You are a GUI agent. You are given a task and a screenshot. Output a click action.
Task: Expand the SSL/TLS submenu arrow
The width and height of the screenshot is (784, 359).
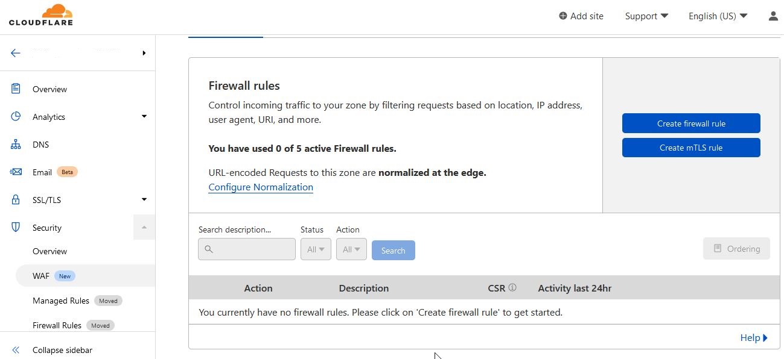(144, 199)
